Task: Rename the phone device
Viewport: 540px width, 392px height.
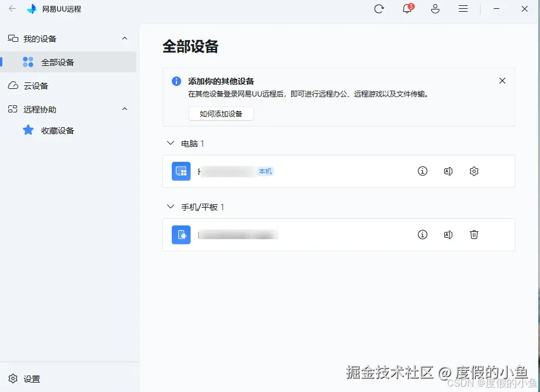Action: coord(448,234)
